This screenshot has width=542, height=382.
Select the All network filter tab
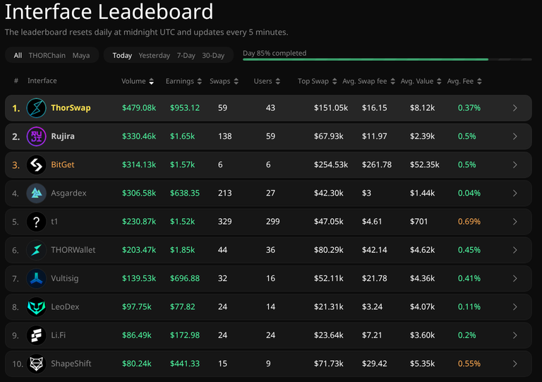pos(18,55)
